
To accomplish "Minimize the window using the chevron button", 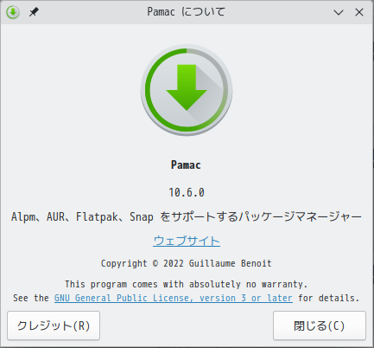I will (339, 12).
